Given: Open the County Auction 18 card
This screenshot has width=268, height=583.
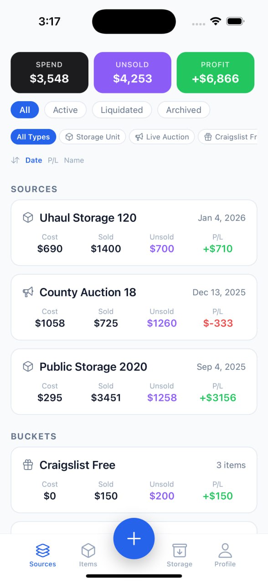Looking at the screenshot, I should tap(134, 307).
